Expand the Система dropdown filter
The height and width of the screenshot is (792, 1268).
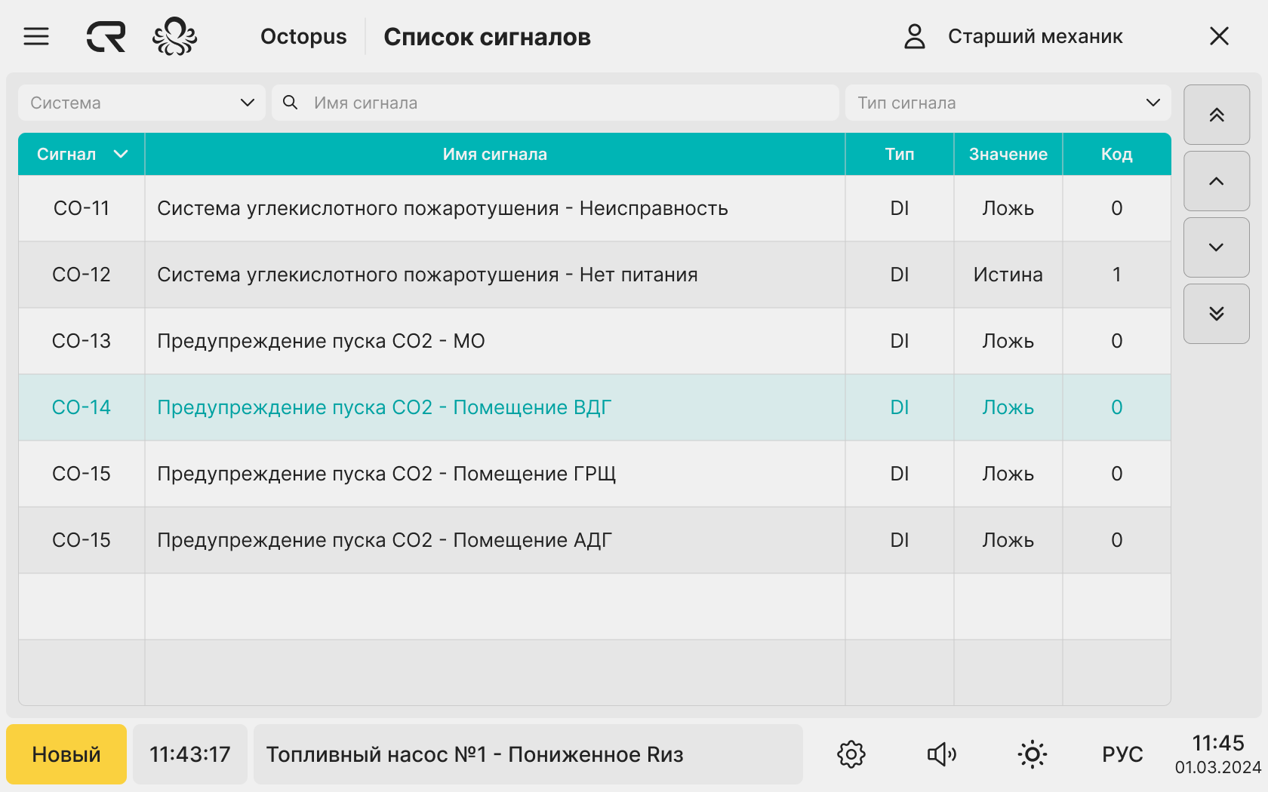pos(141,103)
